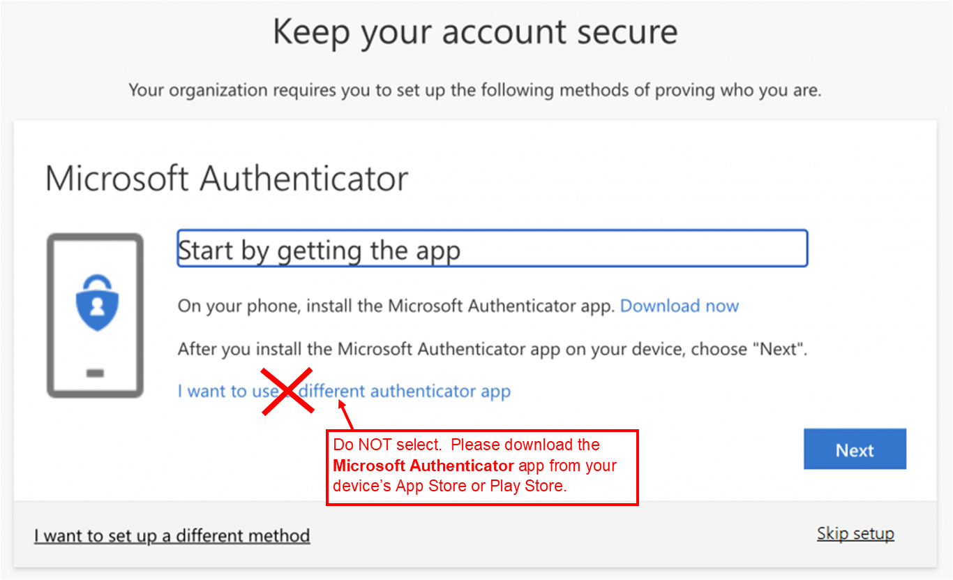Click the install instructions sentence
The width and height of the screenshot is (953, 580).
click(x=398, y=306)
